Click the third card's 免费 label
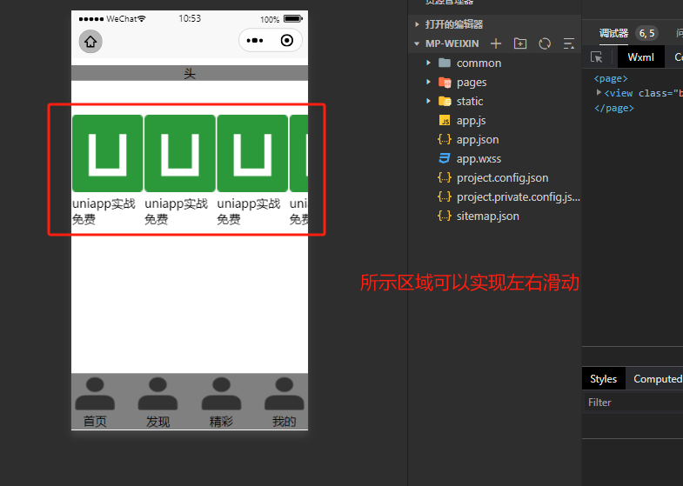Viewport: 683px width, 486px height. [x=228, y=219]
